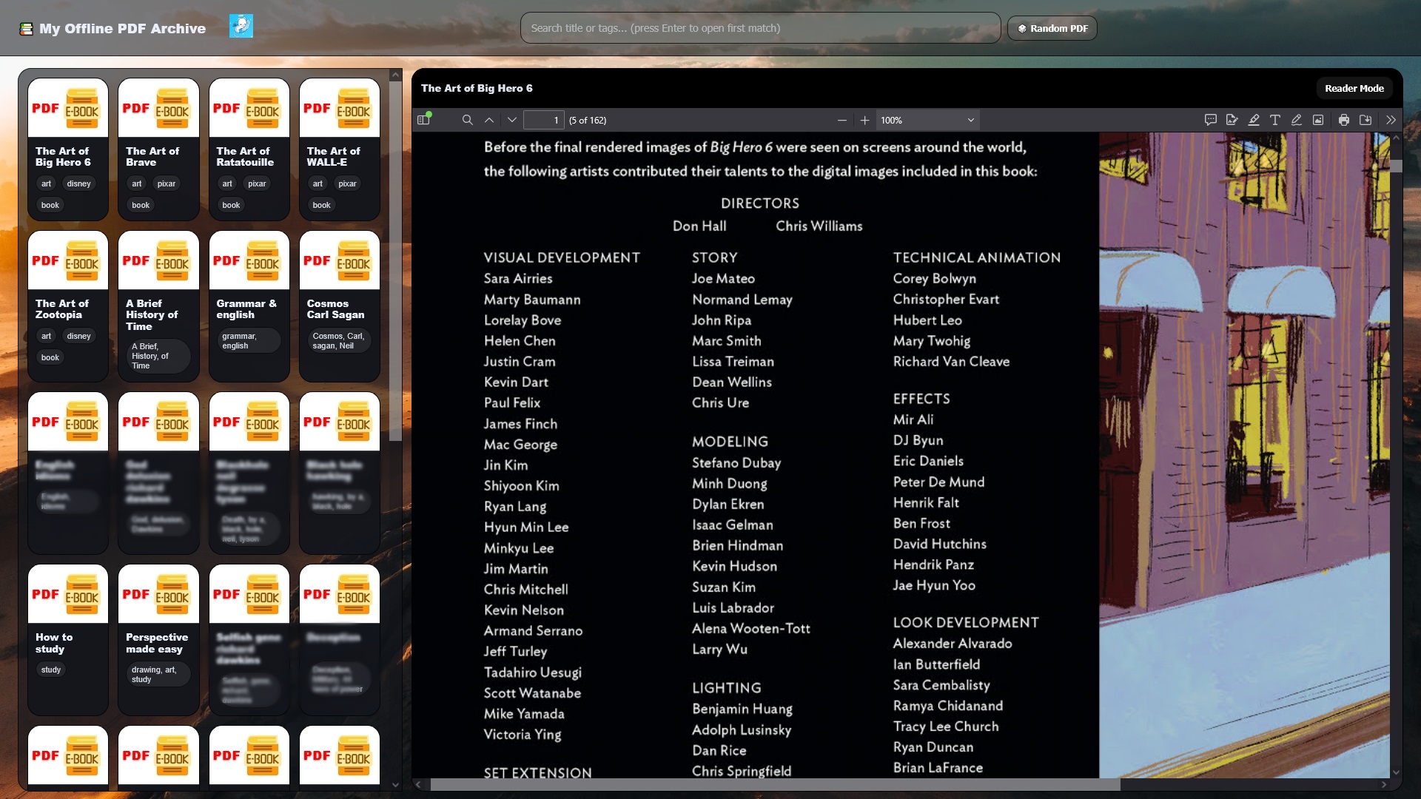Open find-in-document search icon

(x=467, y=120)
